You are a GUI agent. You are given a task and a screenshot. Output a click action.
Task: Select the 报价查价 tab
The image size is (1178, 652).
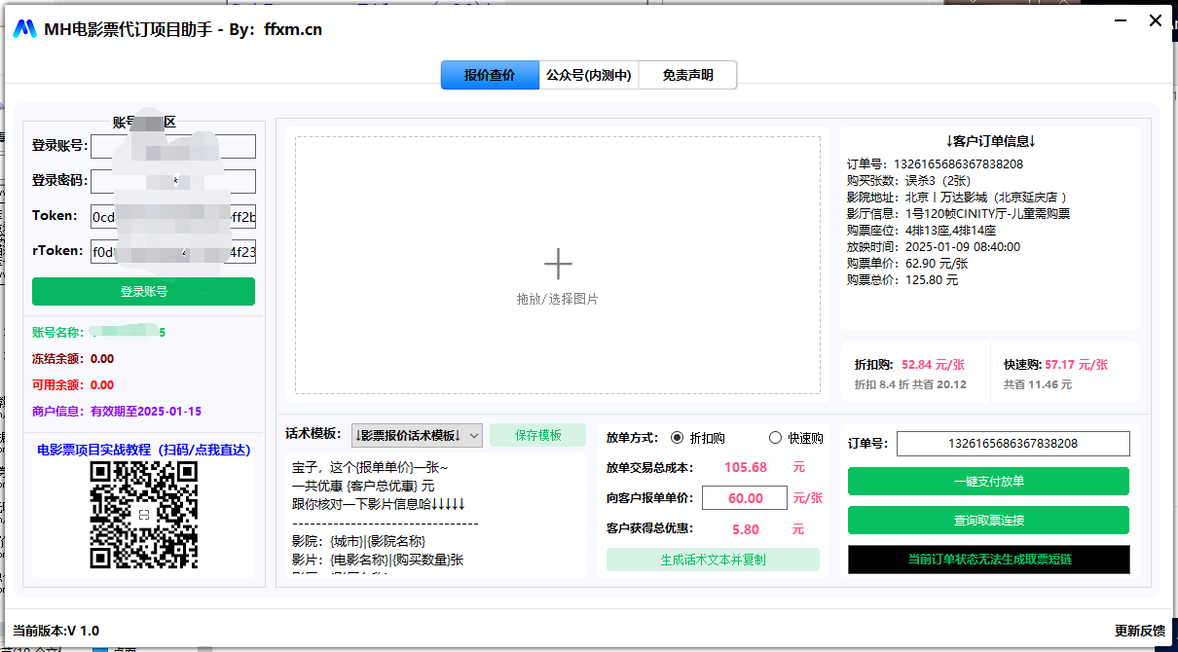(x=490, y=74)
